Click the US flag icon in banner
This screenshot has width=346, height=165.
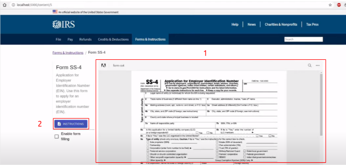click(55, 12)
